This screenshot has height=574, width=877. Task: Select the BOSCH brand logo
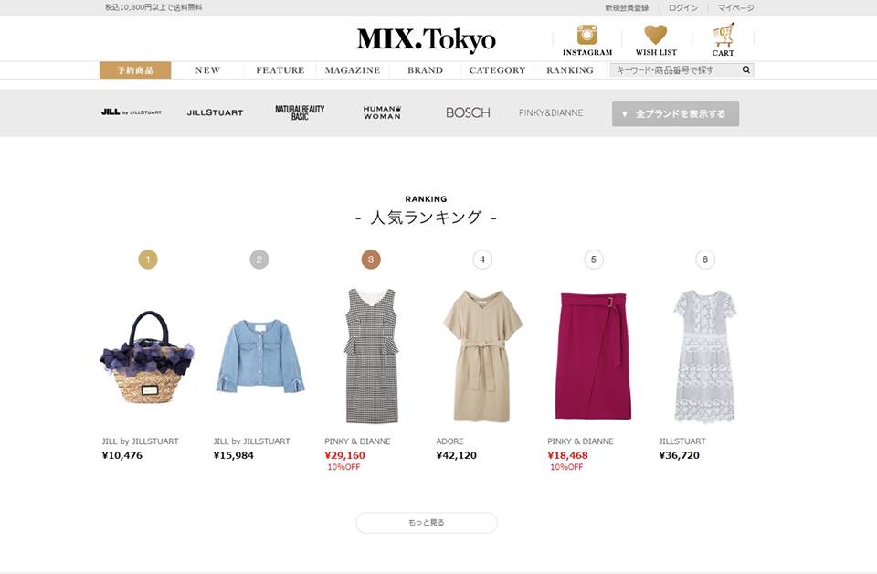[x=468, y=112]
